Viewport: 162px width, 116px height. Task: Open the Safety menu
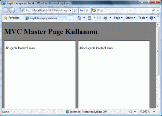pos(130,18)
